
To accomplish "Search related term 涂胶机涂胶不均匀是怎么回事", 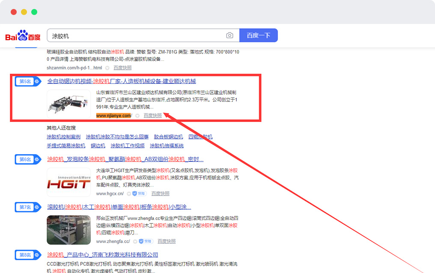I will click(x=117, y=137).
